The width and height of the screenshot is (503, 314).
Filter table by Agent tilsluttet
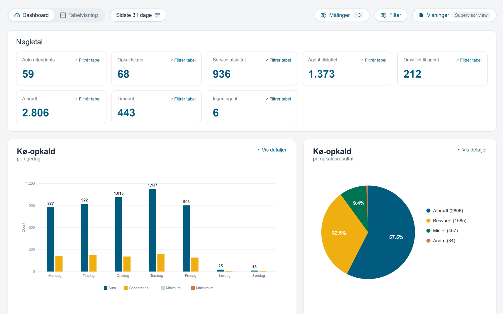(373, 60)
